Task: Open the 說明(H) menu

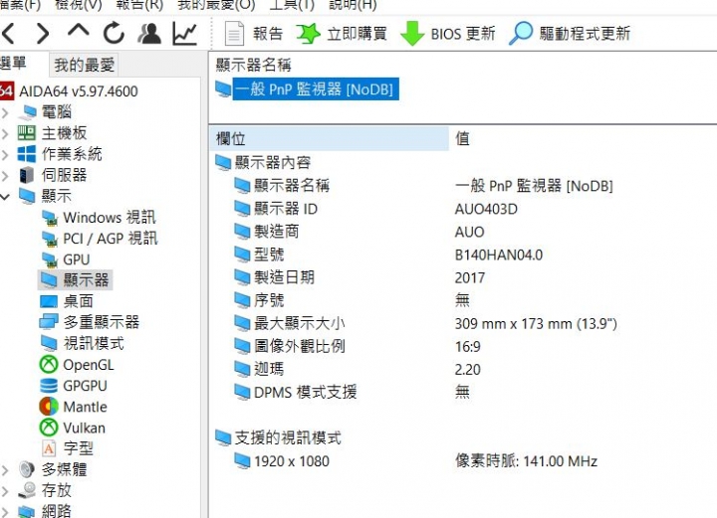Action: point(353,5)
